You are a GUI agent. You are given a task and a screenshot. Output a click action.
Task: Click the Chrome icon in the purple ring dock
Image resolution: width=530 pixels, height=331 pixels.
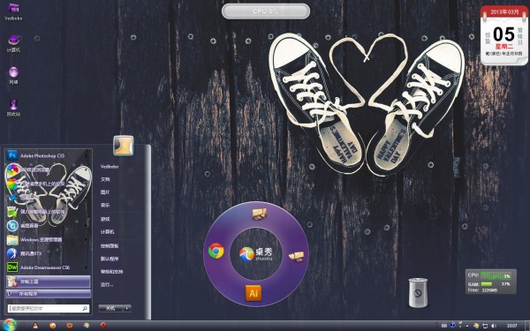216,251
